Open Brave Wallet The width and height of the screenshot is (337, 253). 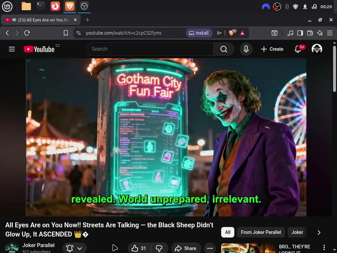310,33
